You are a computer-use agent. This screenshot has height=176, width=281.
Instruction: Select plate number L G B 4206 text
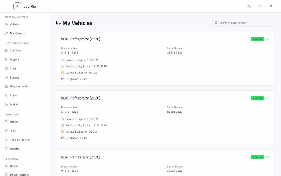point(70,52)
